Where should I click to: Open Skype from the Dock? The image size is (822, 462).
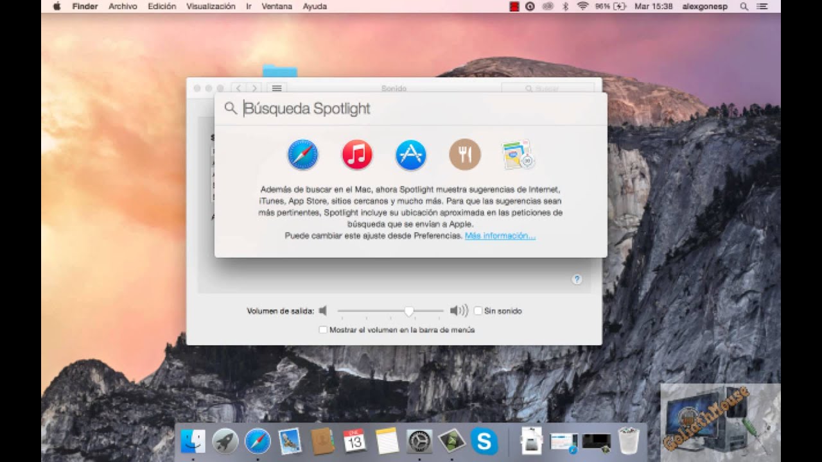pyautogui.click(x=484, y=441)
